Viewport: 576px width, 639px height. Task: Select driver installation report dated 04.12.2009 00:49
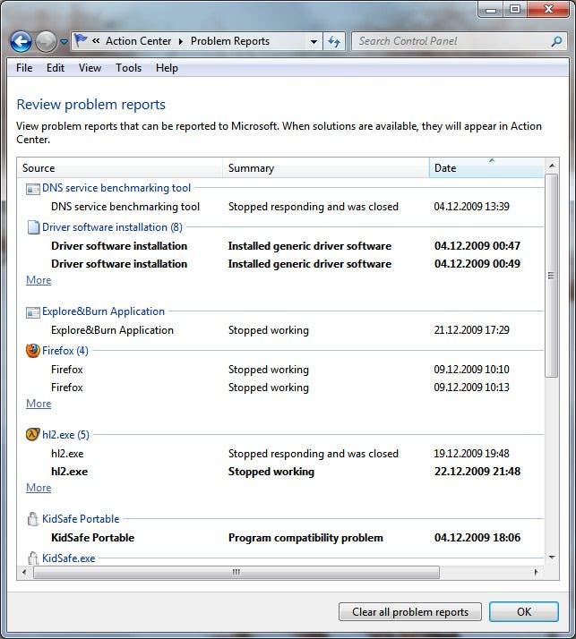coord(280,264)
